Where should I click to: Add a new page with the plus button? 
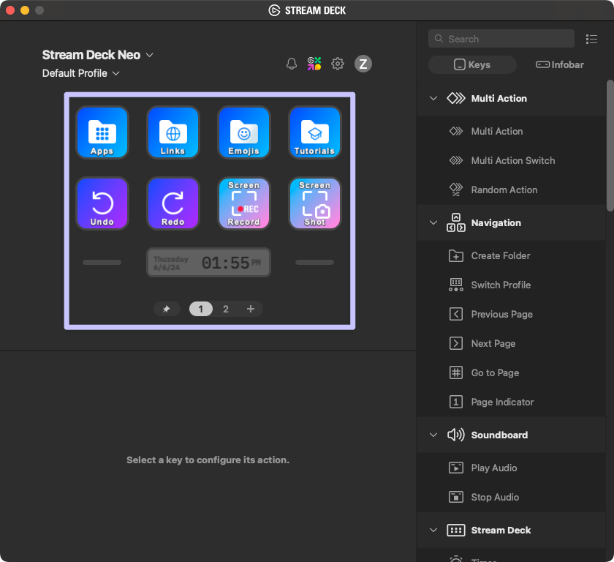pyautogui.click(x=251, y=309)
